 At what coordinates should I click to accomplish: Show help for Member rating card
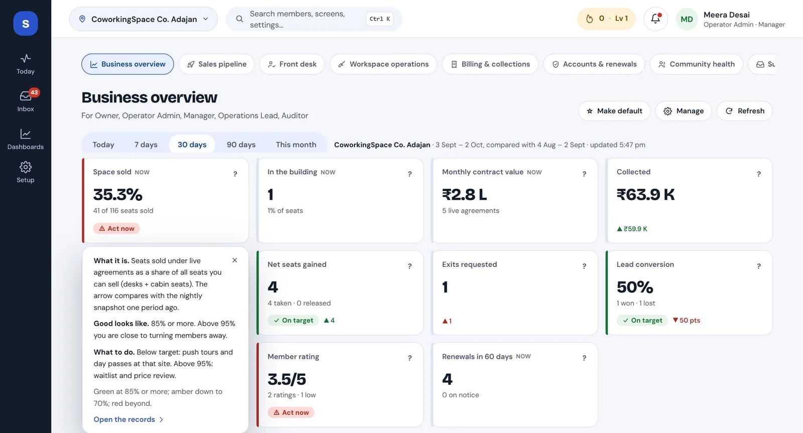pos(410,358)
